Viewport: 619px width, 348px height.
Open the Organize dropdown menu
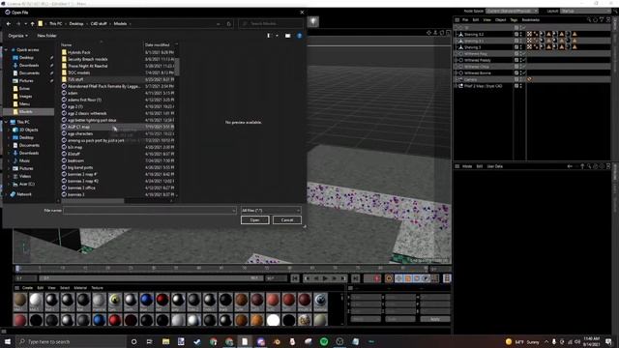tap(17, 36)
